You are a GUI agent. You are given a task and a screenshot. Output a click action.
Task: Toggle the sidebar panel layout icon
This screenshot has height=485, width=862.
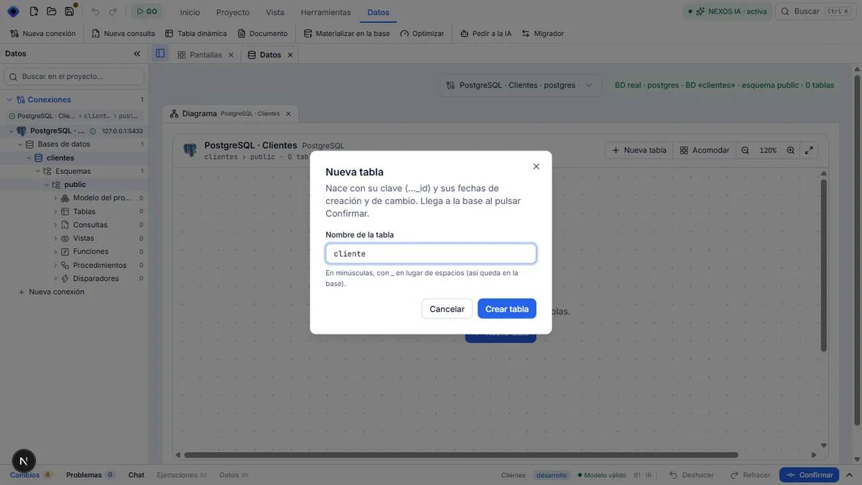click(160, 54)
